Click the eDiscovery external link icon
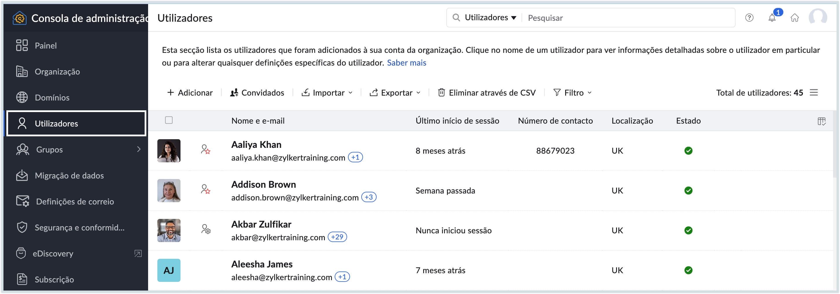The width and height of the screenshot is (840, 294). point(138,253)
